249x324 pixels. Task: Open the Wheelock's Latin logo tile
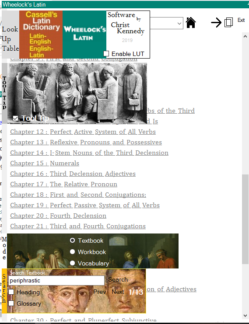pyautogui.click(x=84, y=35)
